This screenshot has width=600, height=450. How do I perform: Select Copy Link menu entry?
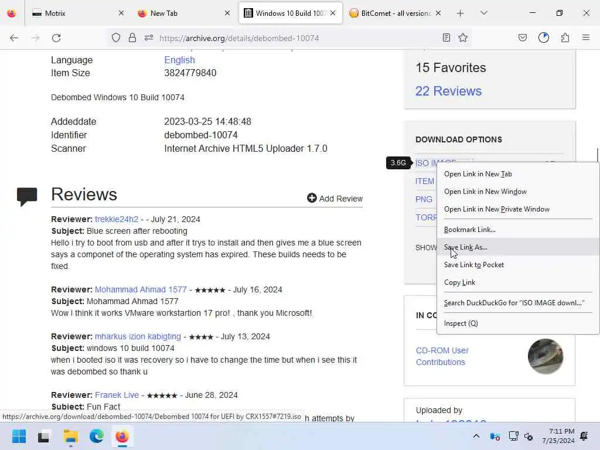[x=518, y=282]
